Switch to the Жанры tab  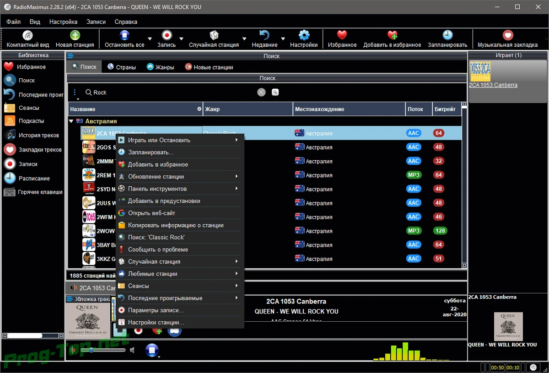tap(161, 67)
